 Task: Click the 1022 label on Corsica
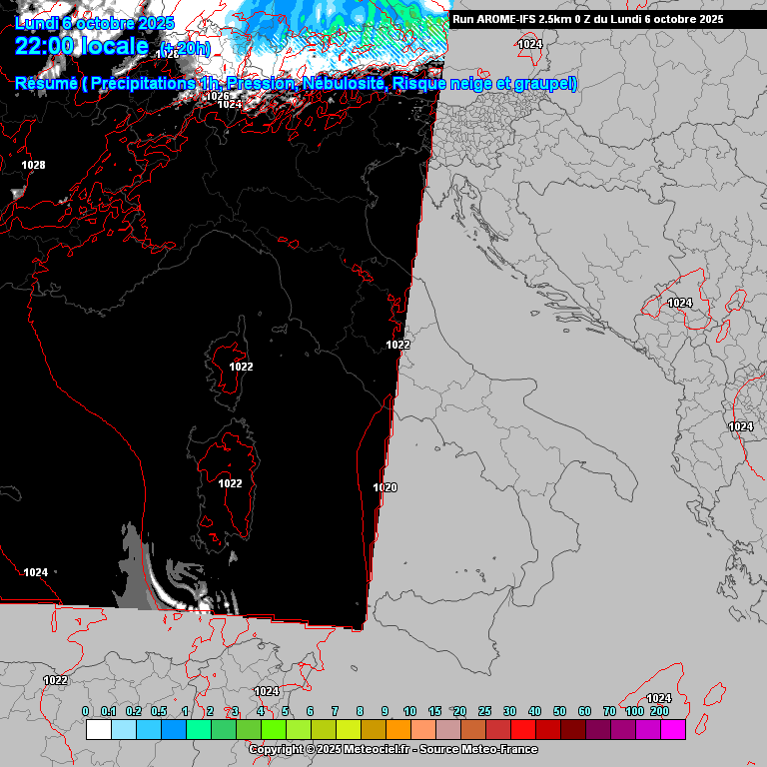tap(241, 367)
